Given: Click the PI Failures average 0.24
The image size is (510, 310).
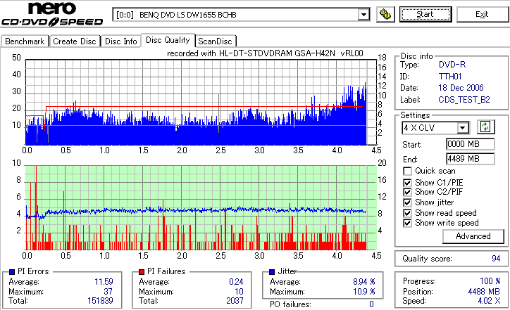Looking at the screenshot, I should (x=236, y=282).
